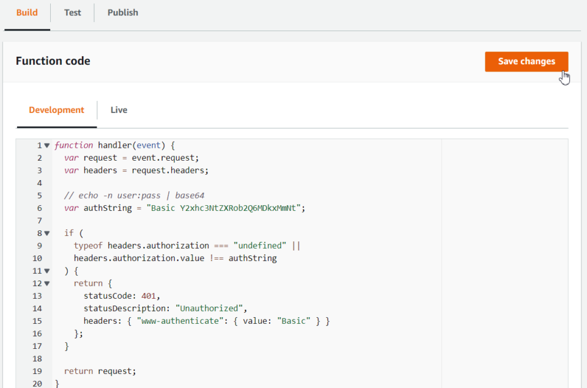Switch to the Live code view

pos(119,109)
